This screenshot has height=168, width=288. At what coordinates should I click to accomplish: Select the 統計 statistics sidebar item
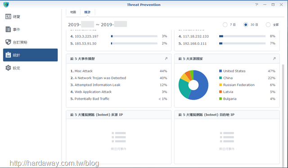(30, 55)
